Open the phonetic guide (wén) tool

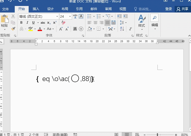[x=75, y=16]
